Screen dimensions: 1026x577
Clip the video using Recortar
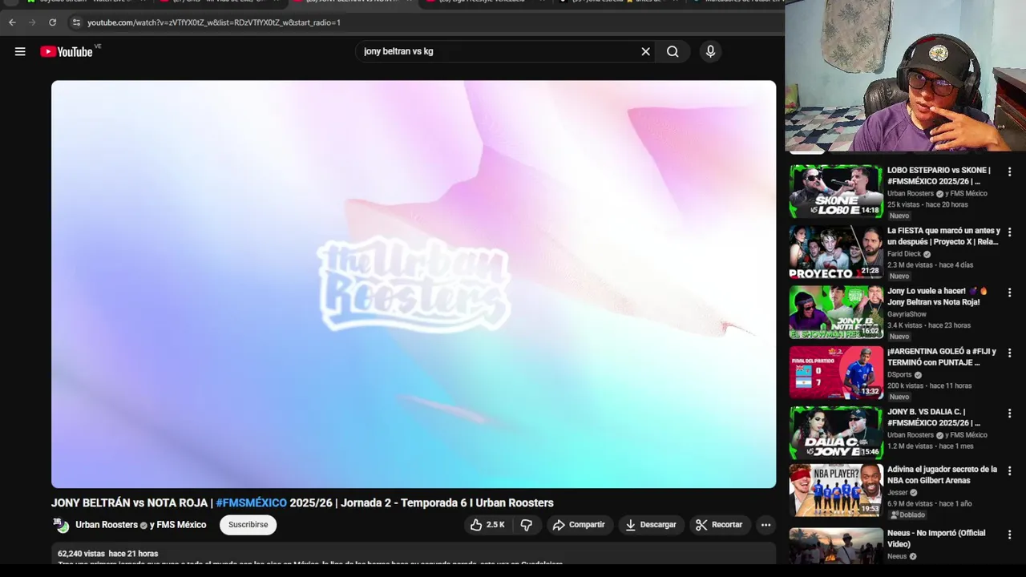pos(719,525)
